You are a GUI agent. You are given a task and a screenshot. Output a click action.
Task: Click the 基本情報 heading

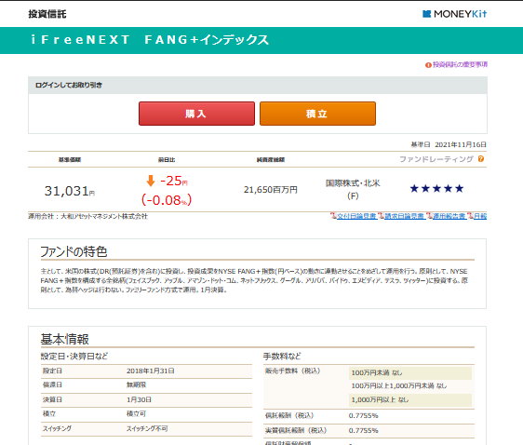click(65, 339)
